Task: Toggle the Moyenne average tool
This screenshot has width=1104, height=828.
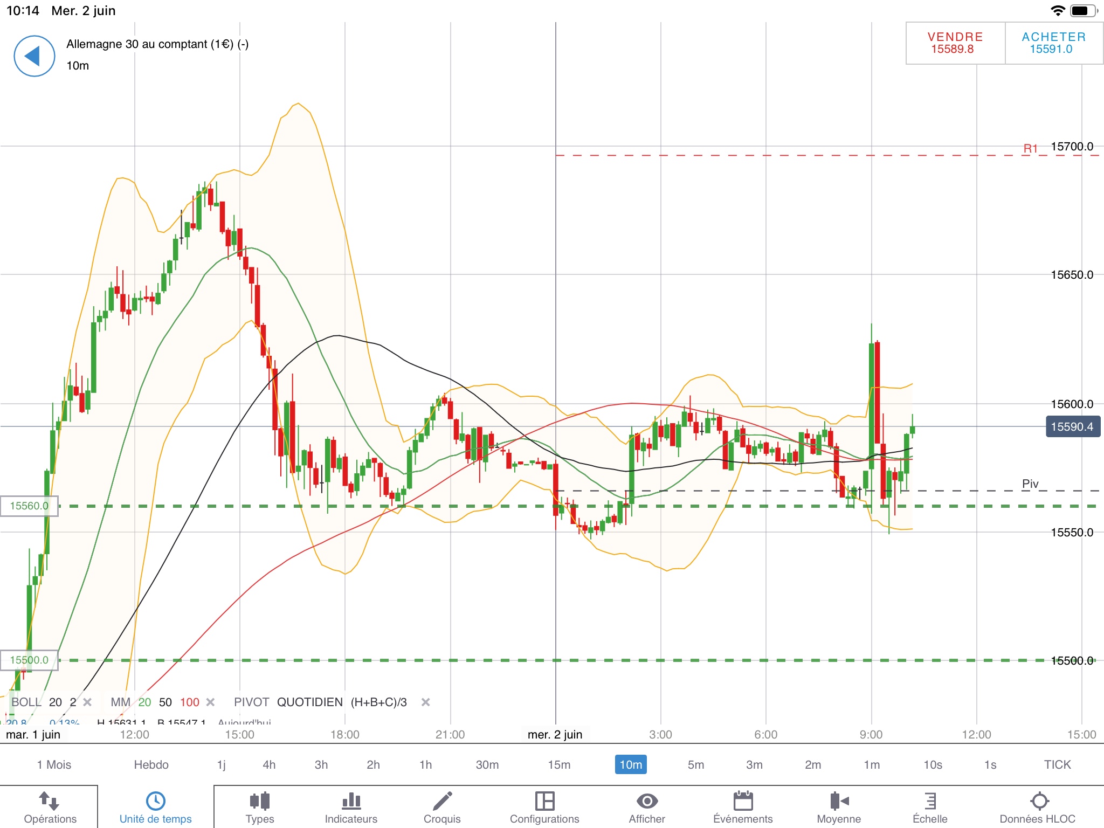Action: click(839, 807)
